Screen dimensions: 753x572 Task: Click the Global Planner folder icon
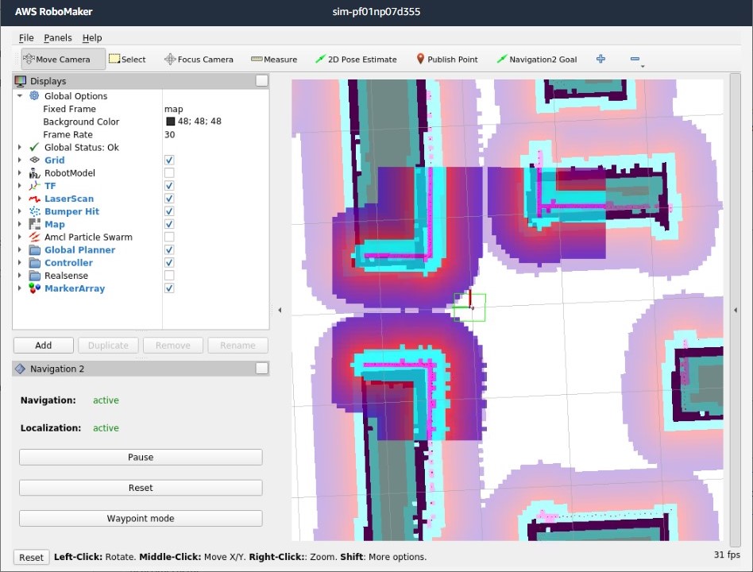[x=35, y=249]
